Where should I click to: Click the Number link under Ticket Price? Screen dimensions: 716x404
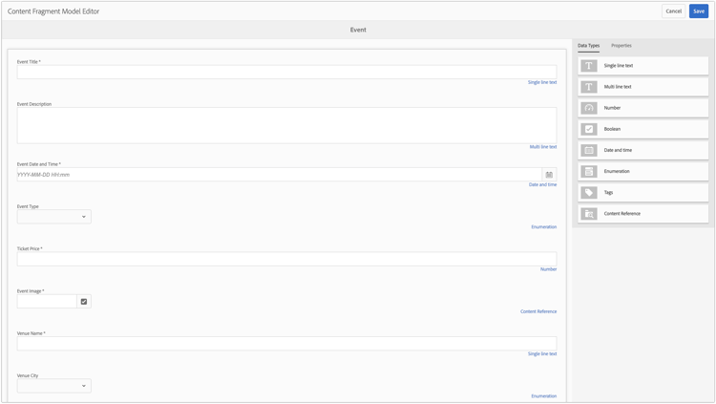click(x=548, y=269)
